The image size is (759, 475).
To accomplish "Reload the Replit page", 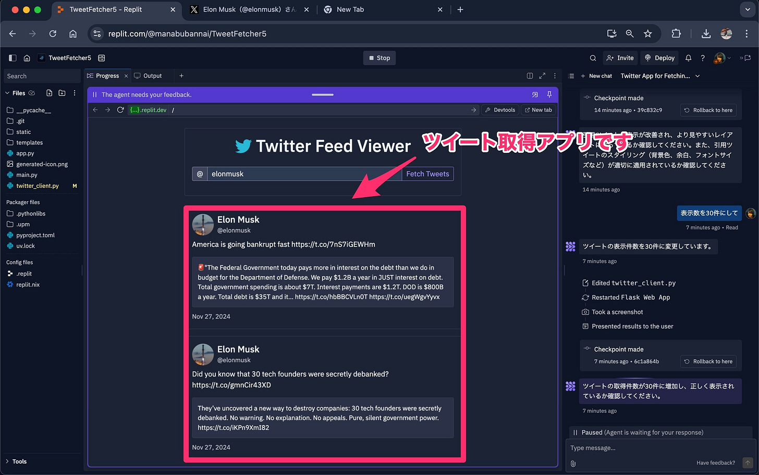I will (x=53, y=33).
